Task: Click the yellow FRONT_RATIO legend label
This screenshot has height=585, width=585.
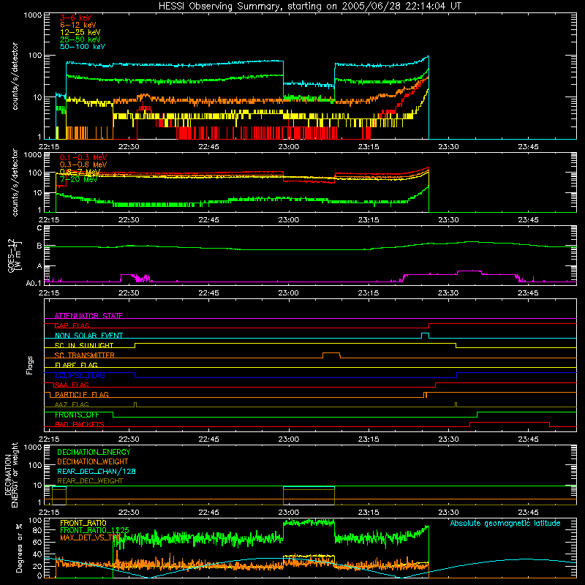Action: click(83, 523)
